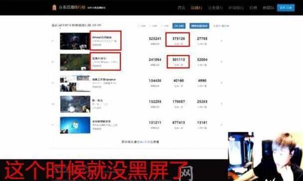Click the value 4990
This screenshot has height=181, width=303.
[x=202, y=80]
